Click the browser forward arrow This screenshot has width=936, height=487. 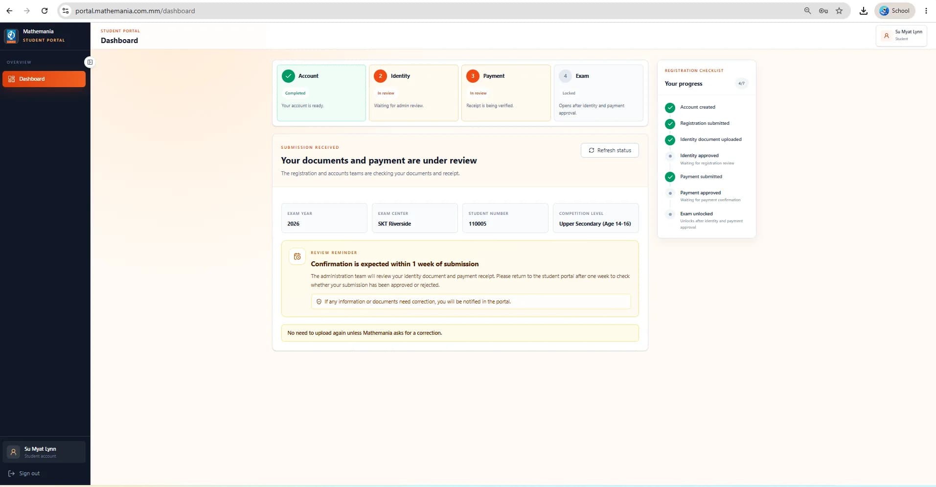coord(27,11)
